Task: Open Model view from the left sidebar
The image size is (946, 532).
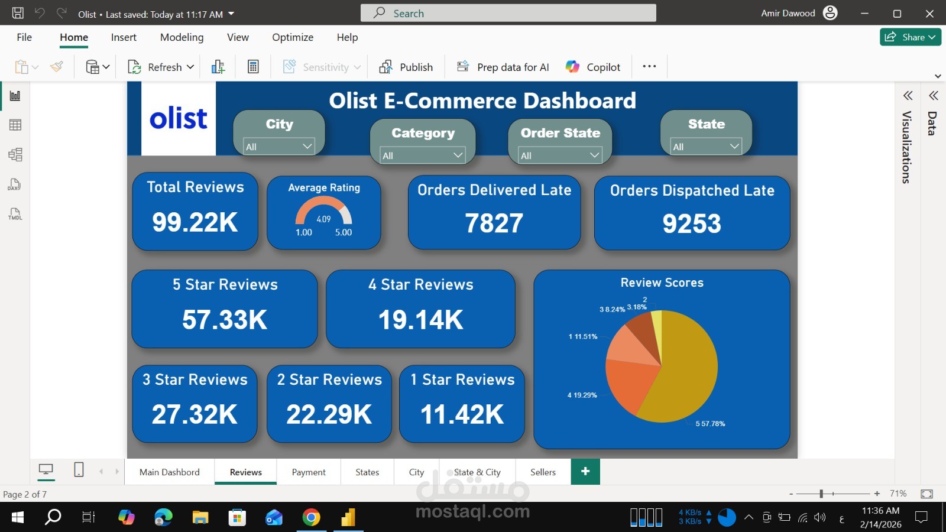Action: 14,155
